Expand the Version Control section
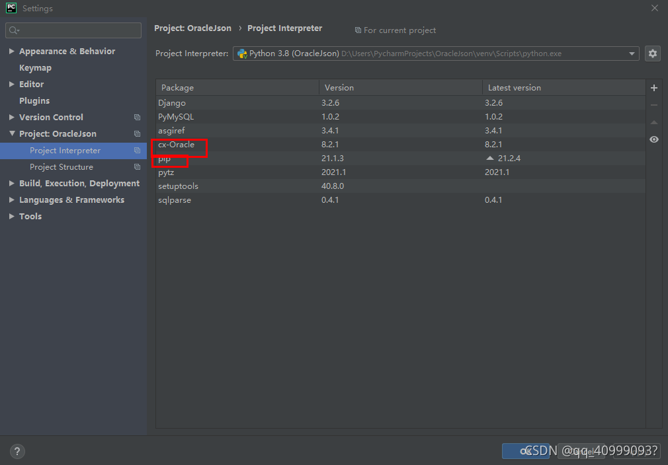The height and width of the screenshot is (465, 668). coord(11,117)
